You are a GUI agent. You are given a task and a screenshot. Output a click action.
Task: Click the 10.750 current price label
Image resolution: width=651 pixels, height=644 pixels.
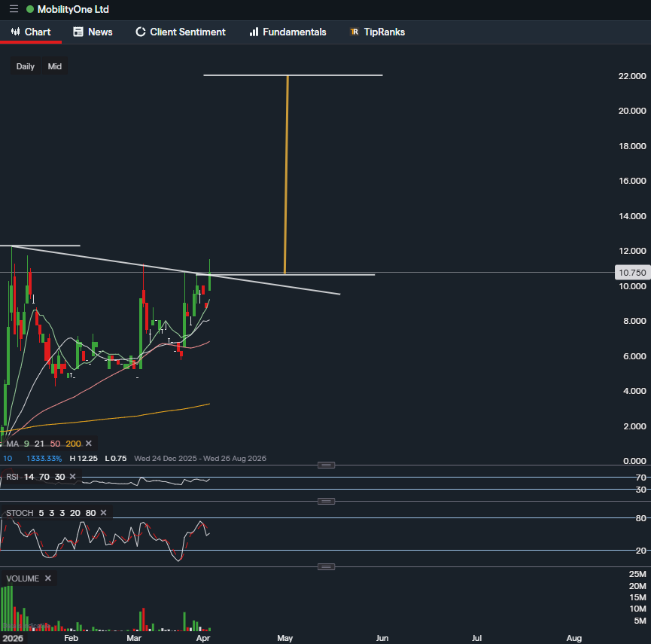click(x=632, y=273)
